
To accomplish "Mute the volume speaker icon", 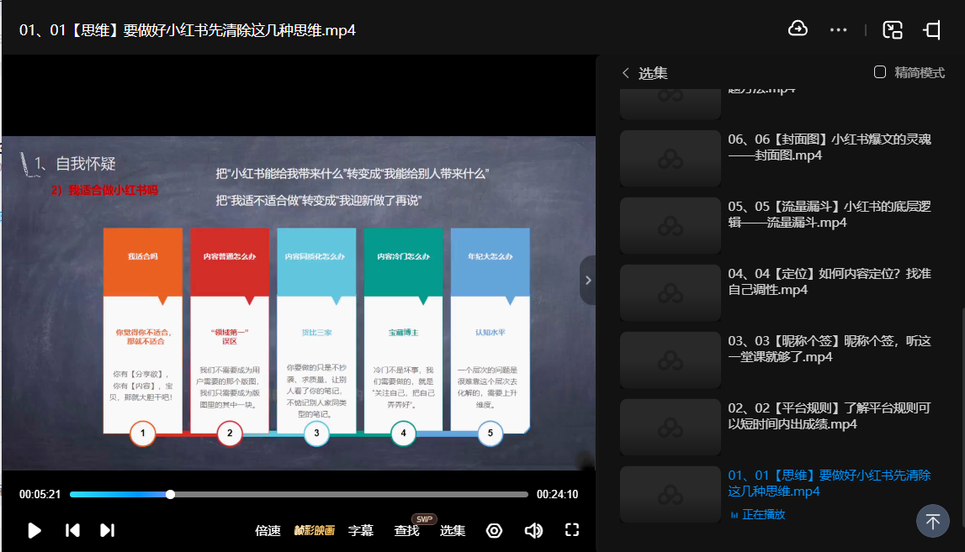I will pos(533,530).
